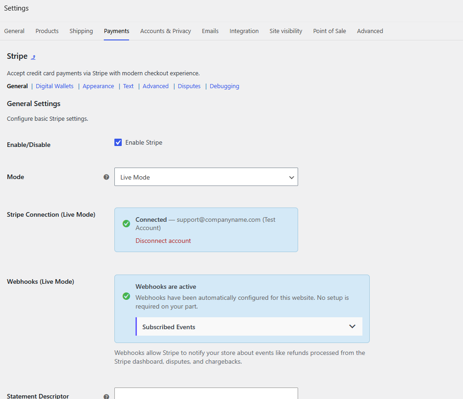Screen dimensions: 463x399
Task: Open the Emails tab
Action: 210,31
